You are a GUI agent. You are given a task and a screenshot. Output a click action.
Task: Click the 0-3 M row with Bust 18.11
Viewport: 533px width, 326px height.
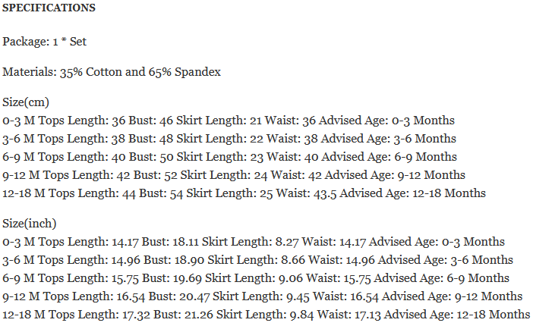pos(254,242)
